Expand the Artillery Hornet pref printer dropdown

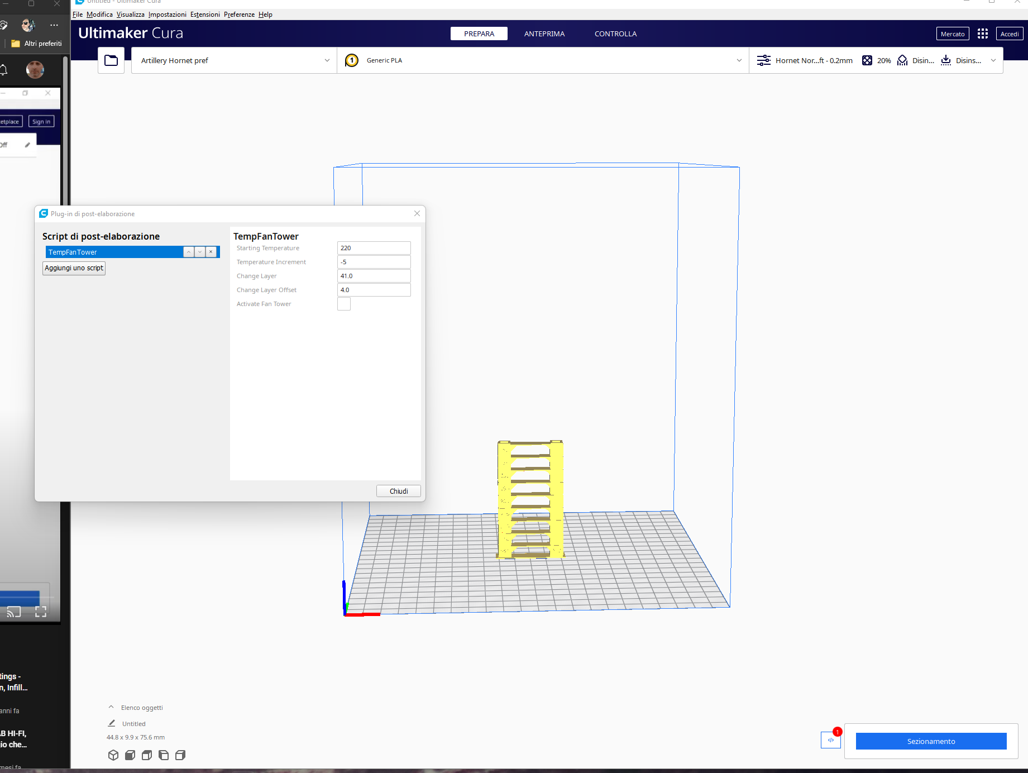pos(327,60)
